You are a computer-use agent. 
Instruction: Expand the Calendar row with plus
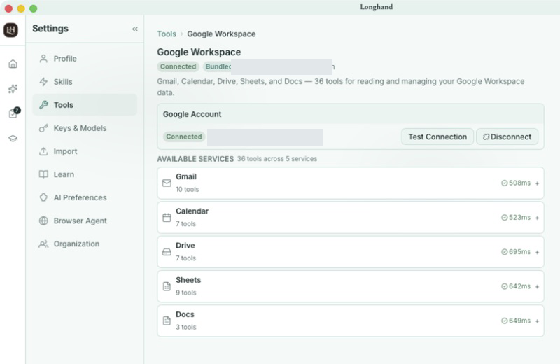tap(537, 218)
